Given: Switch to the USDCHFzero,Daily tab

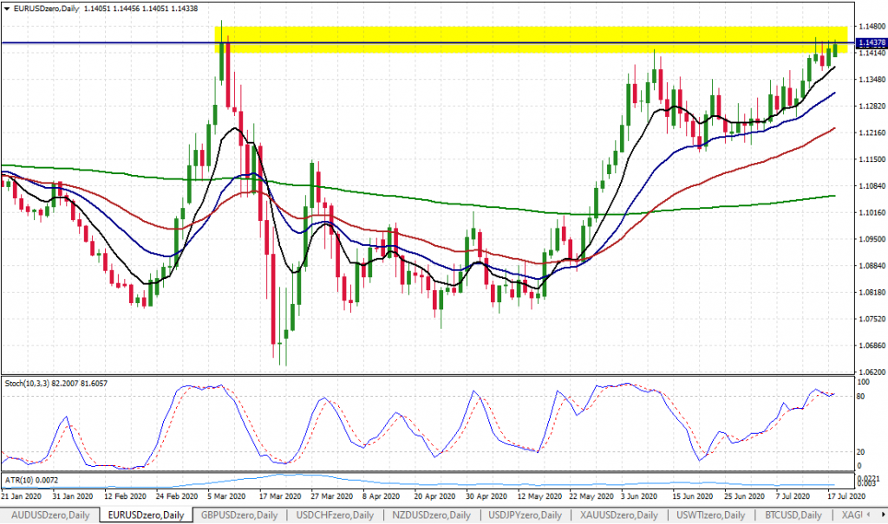Looking at the screenshot, I should coord(336,515).
